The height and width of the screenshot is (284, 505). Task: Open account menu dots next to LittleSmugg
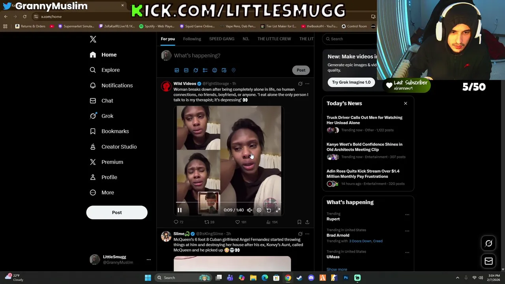tap(149, 260)
